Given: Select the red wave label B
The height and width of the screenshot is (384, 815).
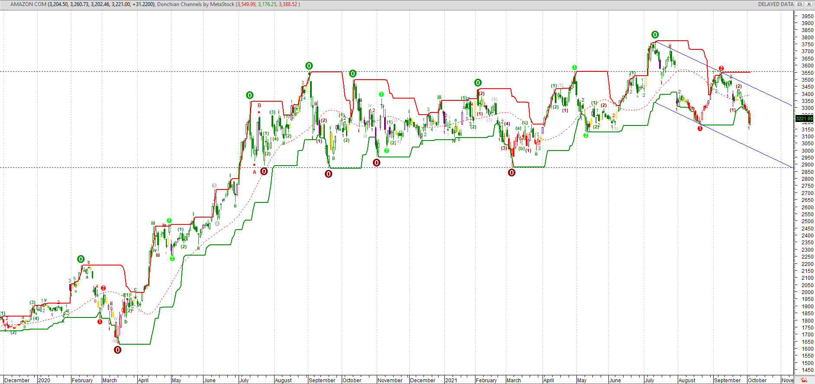Looking at the screenshot, I should [x=259, y=106].
